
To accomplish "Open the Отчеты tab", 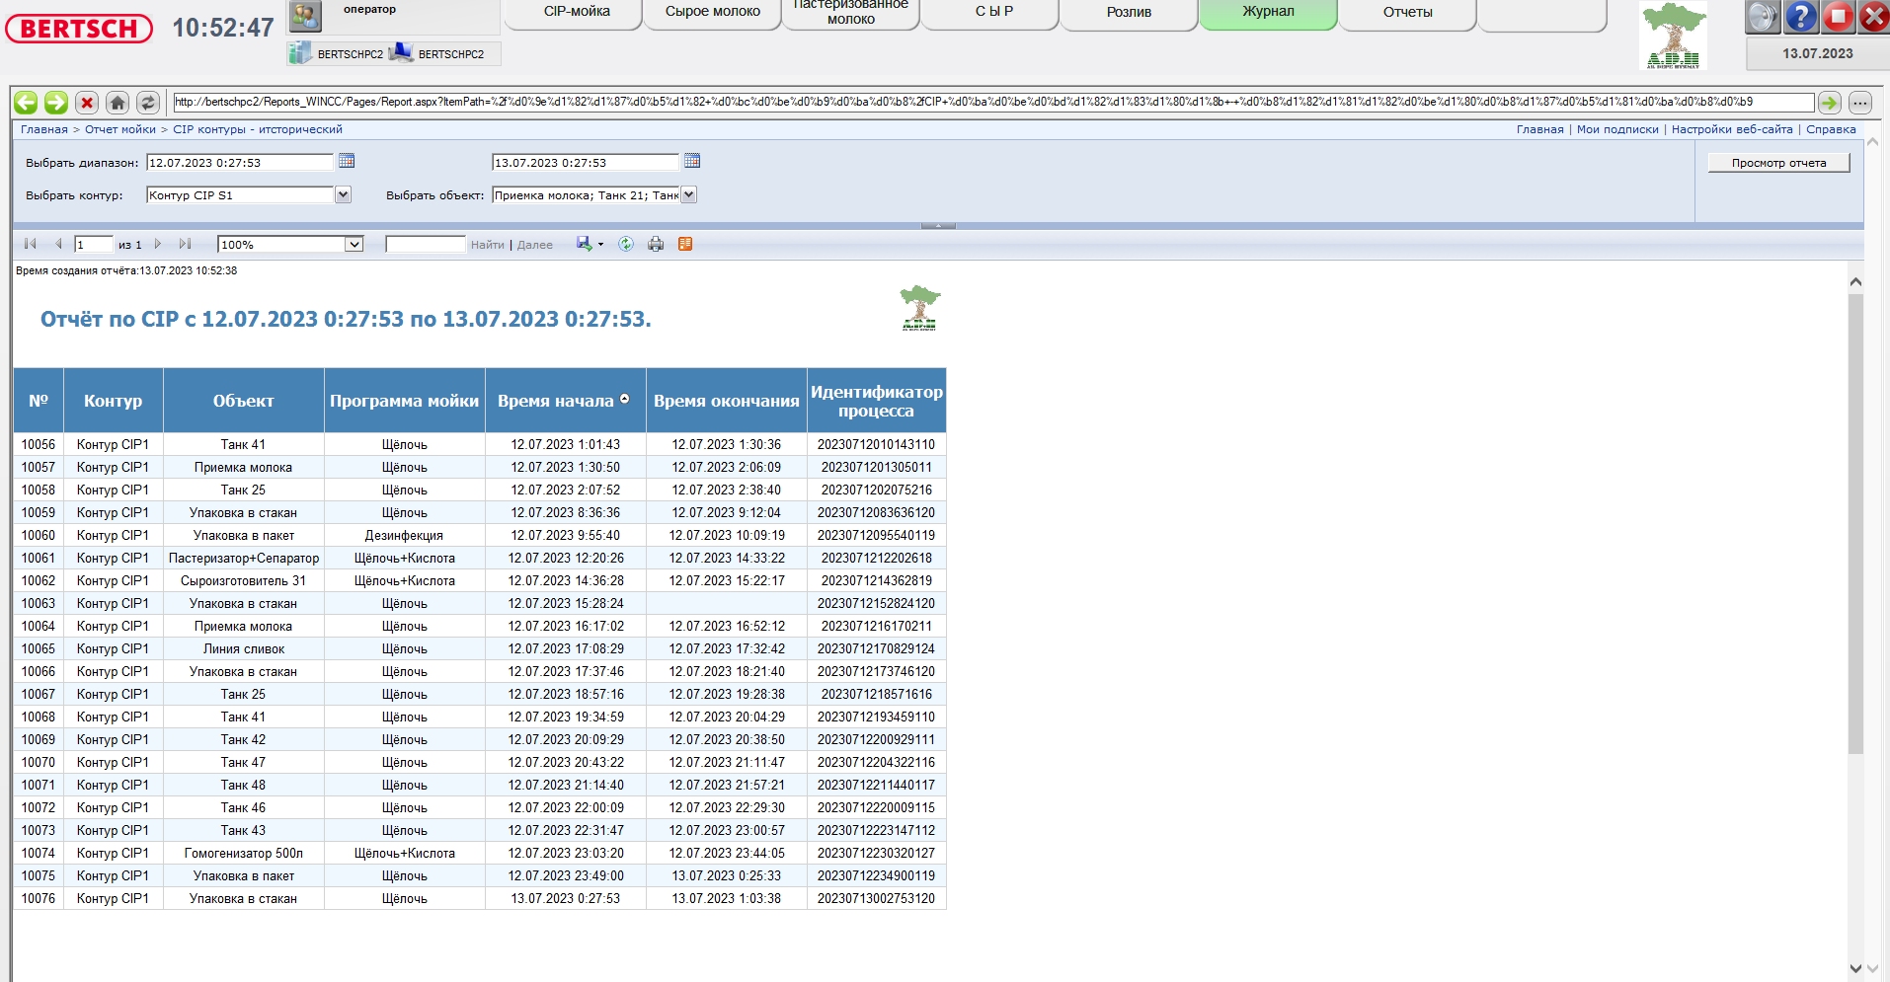I will tap(1407, 13).
